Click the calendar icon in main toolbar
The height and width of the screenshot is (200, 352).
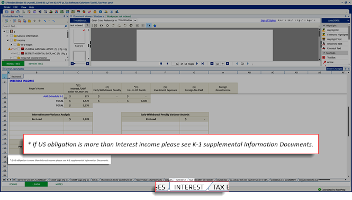[x=78, y=12]
